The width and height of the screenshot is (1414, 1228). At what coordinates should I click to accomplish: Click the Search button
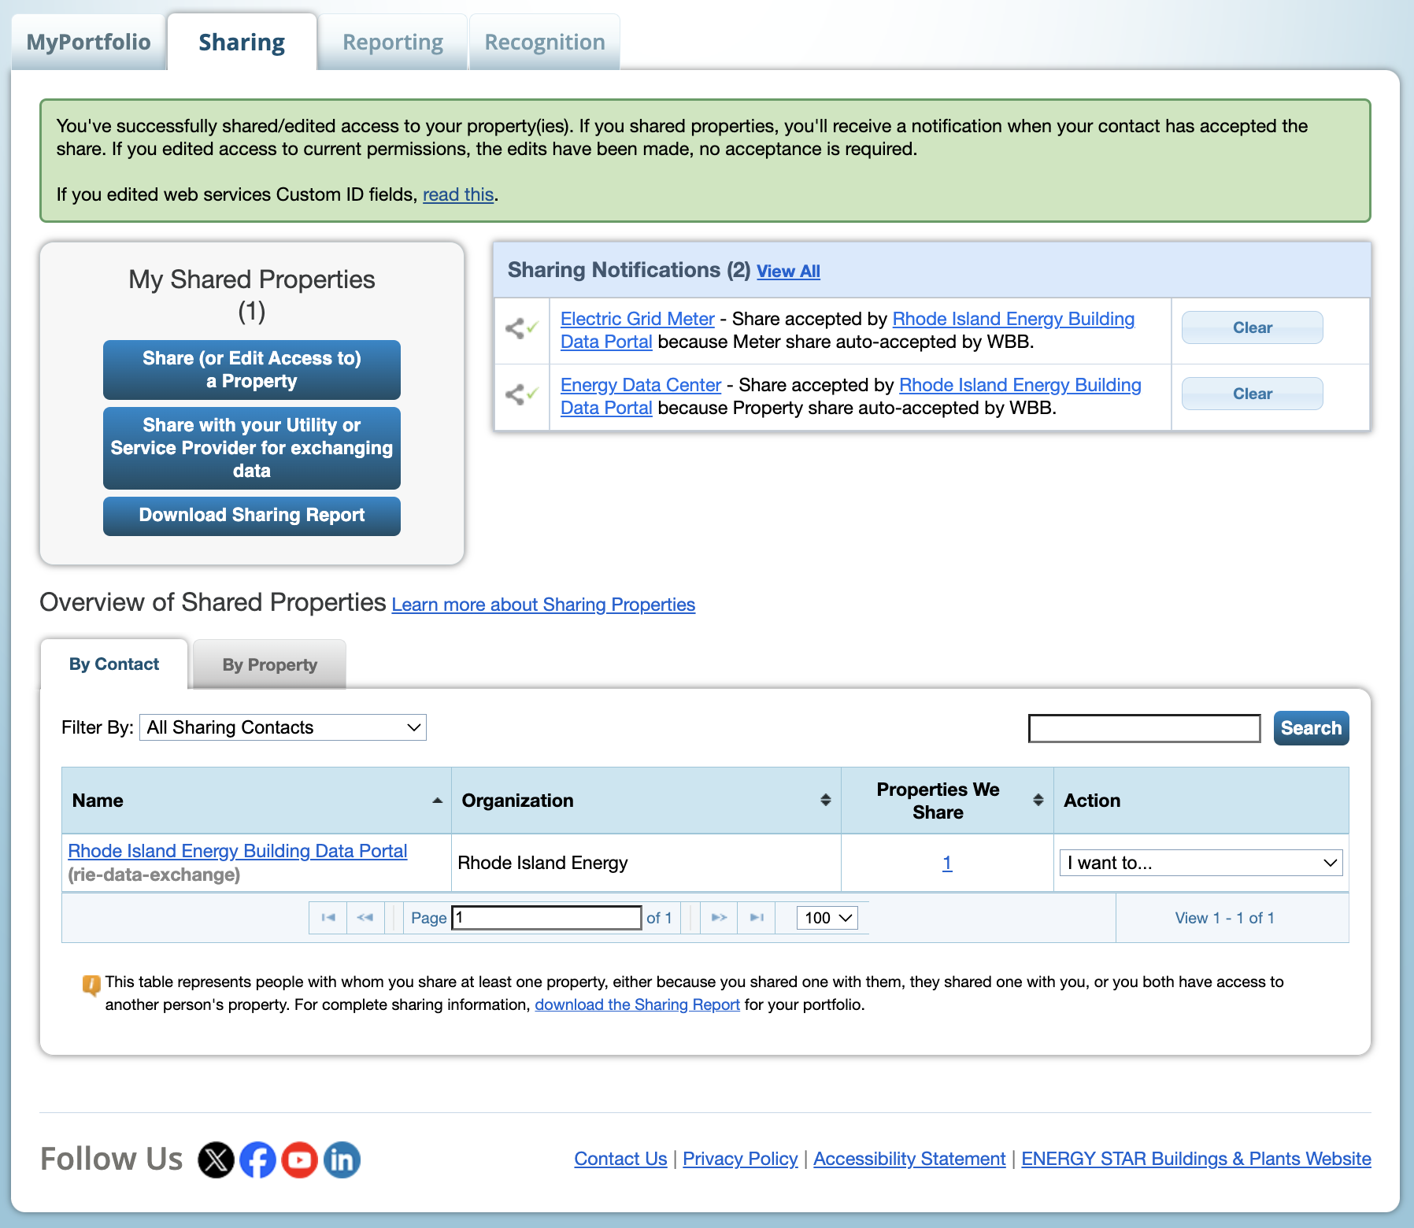1311,728
